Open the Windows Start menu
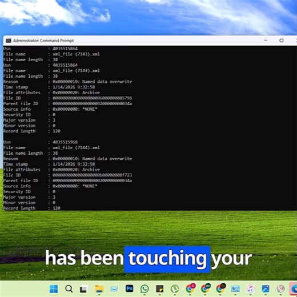The width and height of the screenshot is (297, 297). click(x=54, y=289)
